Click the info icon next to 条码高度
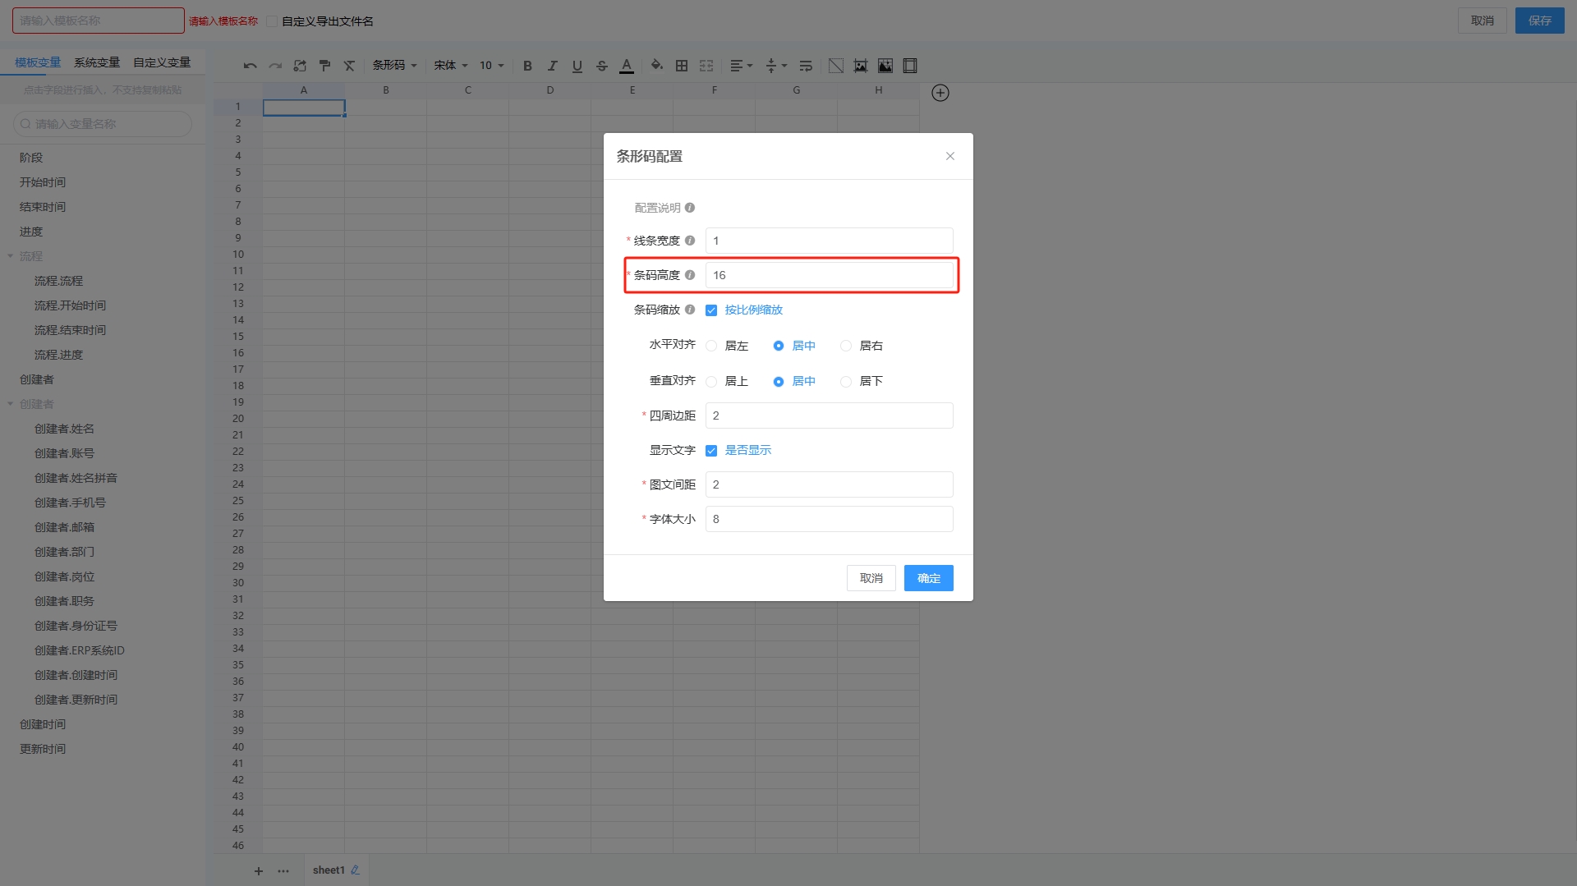 click(x=690, y=275)
